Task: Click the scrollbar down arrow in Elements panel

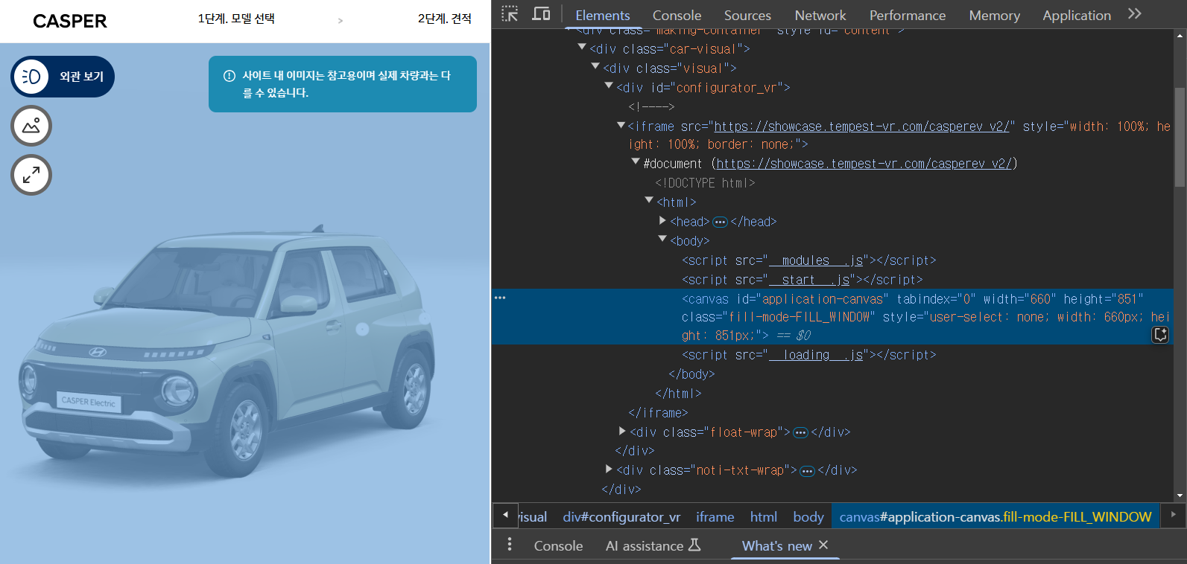Action: click(x=1180, y=496)
